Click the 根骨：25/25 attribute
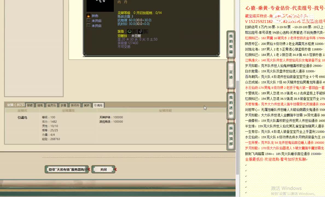The width and height of the screenshot is (325, 197). pyautogui.click(x=50, y=130)
